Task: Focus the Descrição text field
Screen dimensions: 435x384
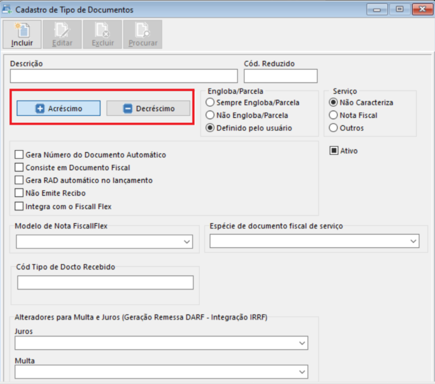Action: 124,76
